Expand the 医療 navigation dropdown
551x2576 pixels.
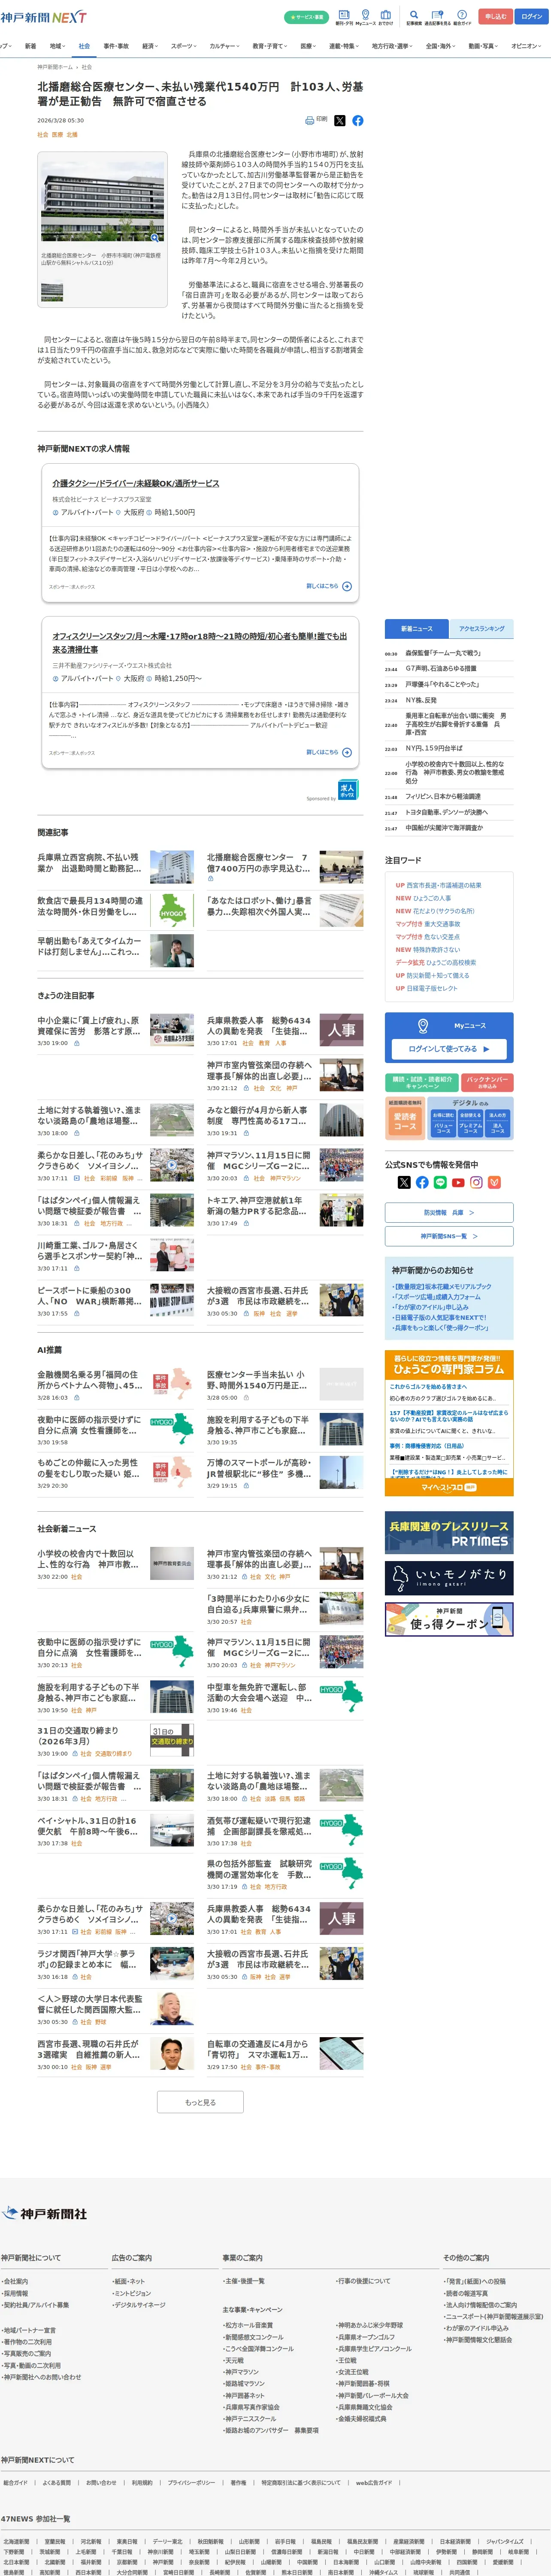309,46
